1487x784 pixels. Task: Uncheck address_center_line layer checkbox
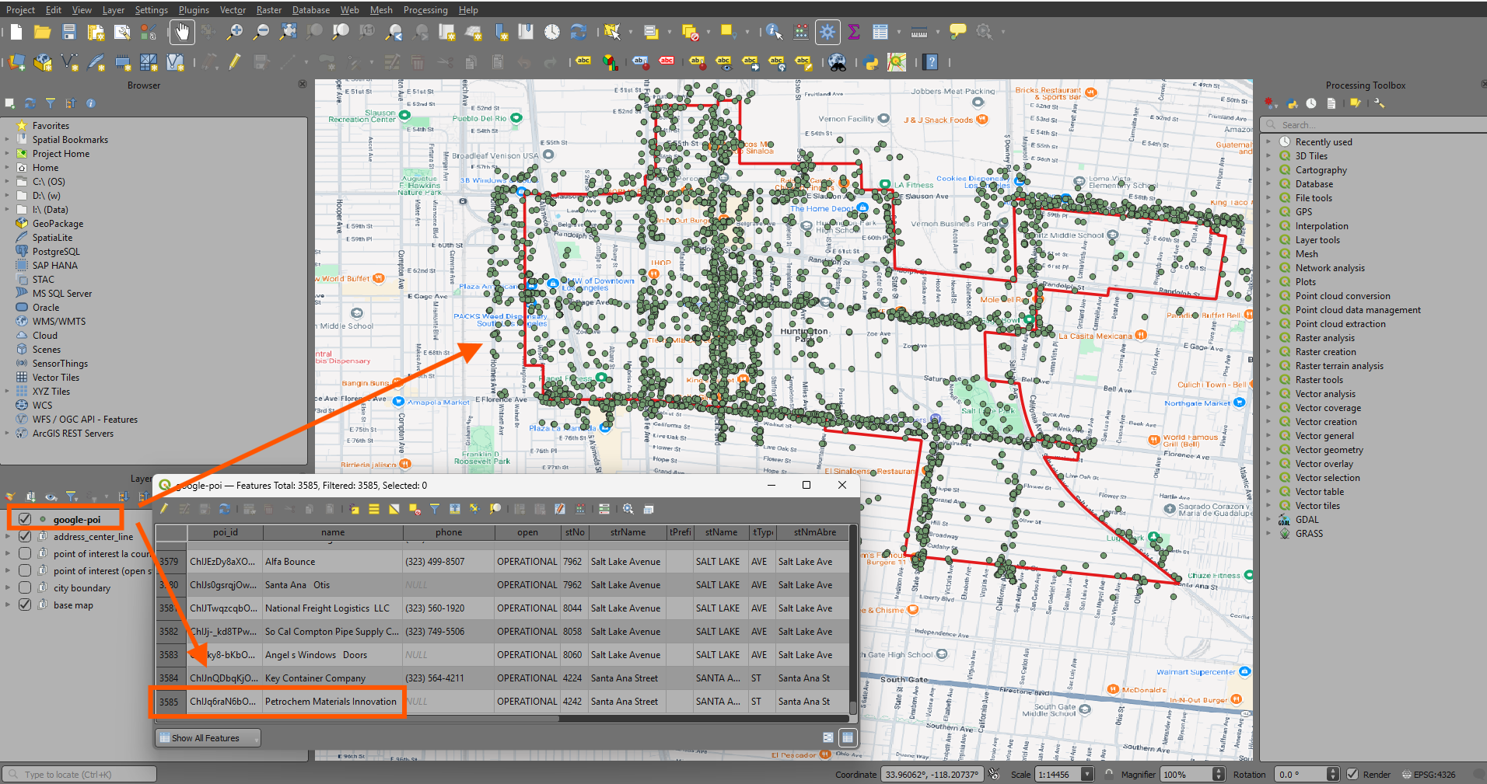click(25, 536)
